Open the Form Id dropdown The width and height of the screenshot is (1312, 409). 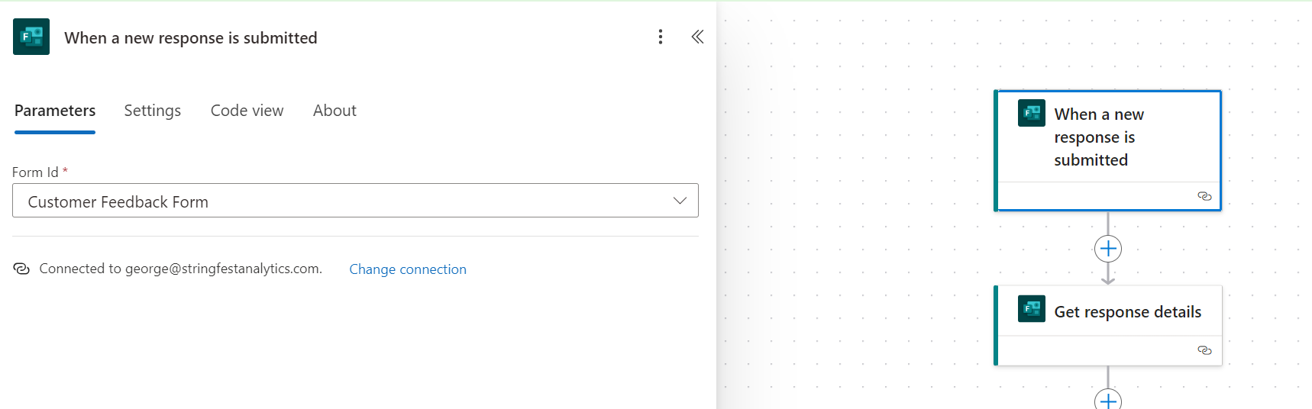click(355, 201)
